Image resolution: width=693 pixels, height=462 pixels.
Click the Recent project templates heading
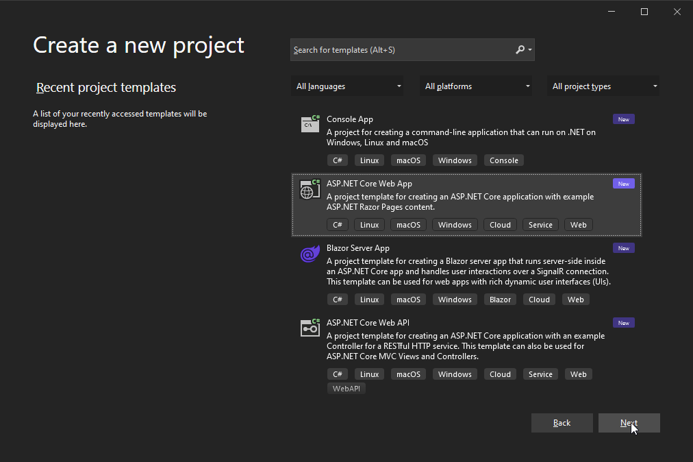point(106,88)
